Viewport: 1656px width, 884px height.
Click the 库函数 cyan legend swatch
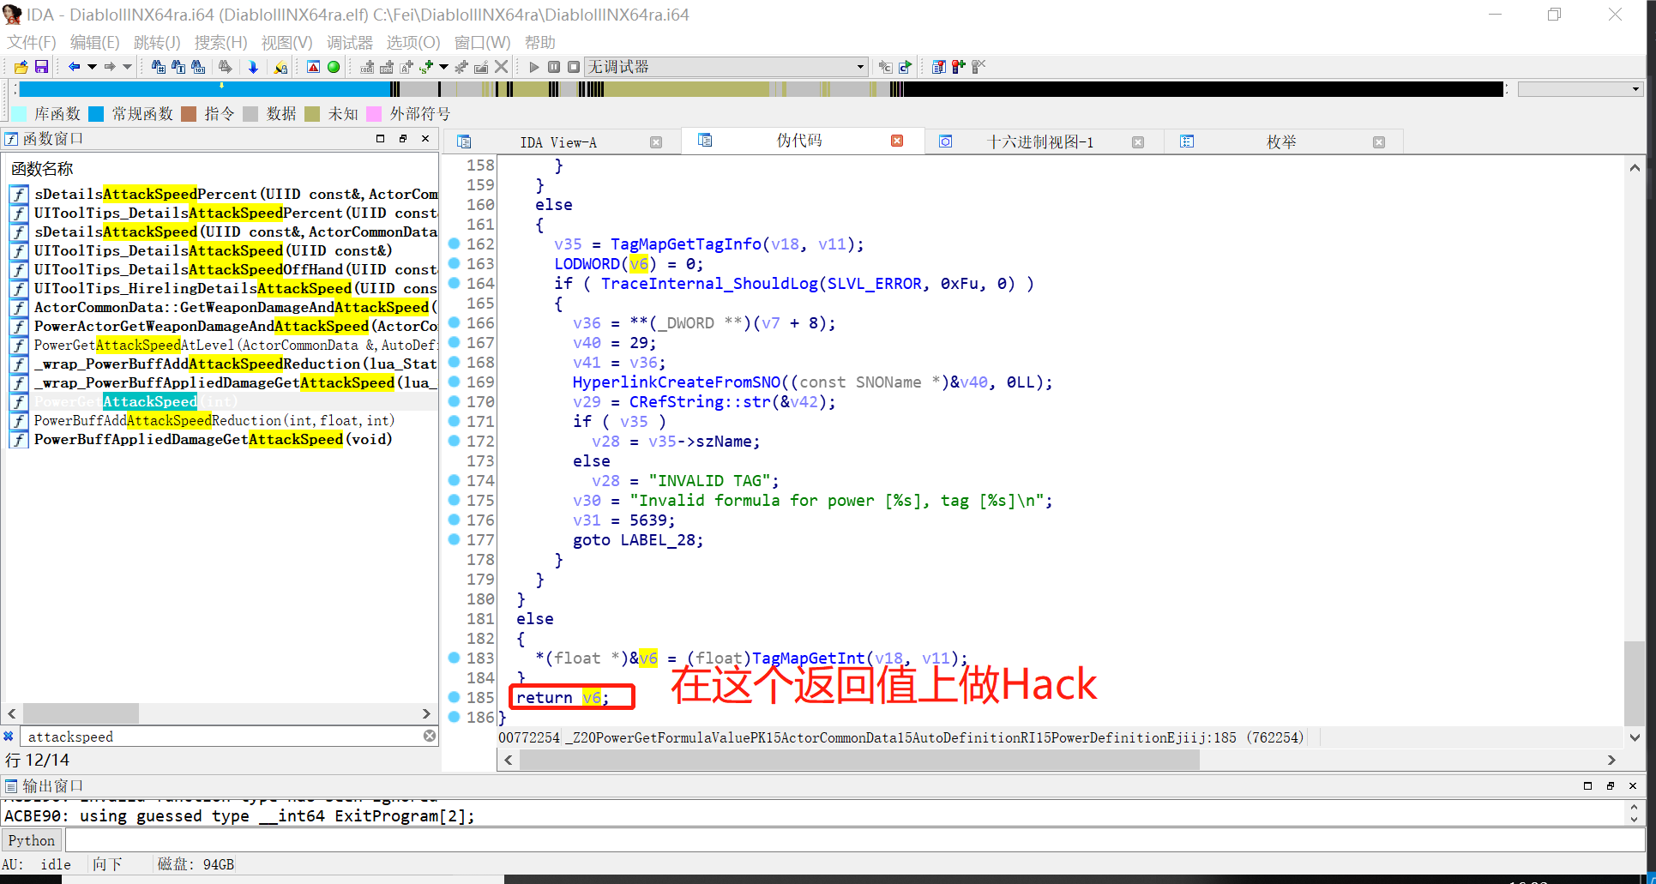coord(19,114)
